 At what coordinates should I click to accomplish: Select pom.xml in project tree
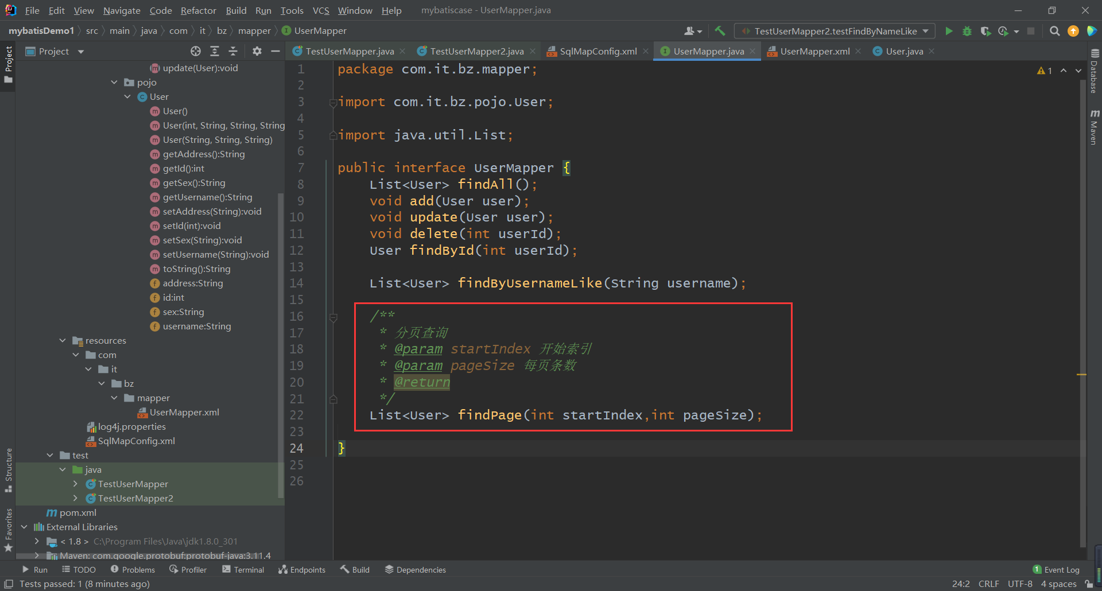(77, 512)
